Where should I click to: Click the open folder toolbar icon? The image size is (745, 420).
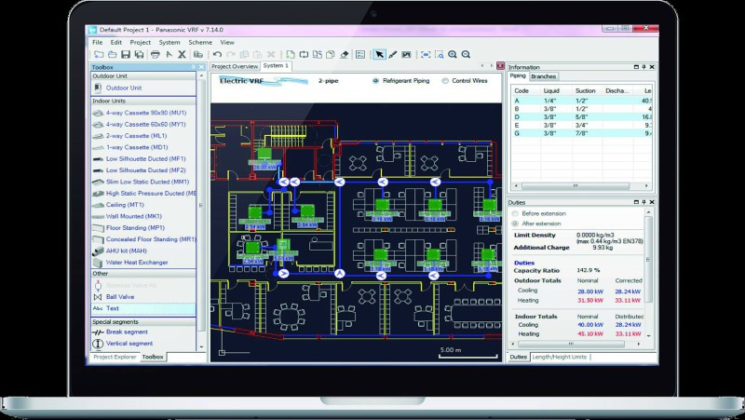112,55
